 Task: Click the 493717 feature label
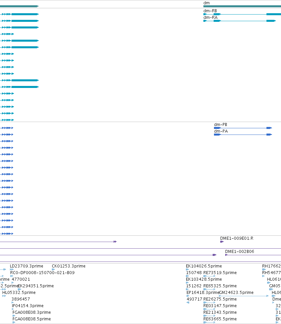pos(194,299)
